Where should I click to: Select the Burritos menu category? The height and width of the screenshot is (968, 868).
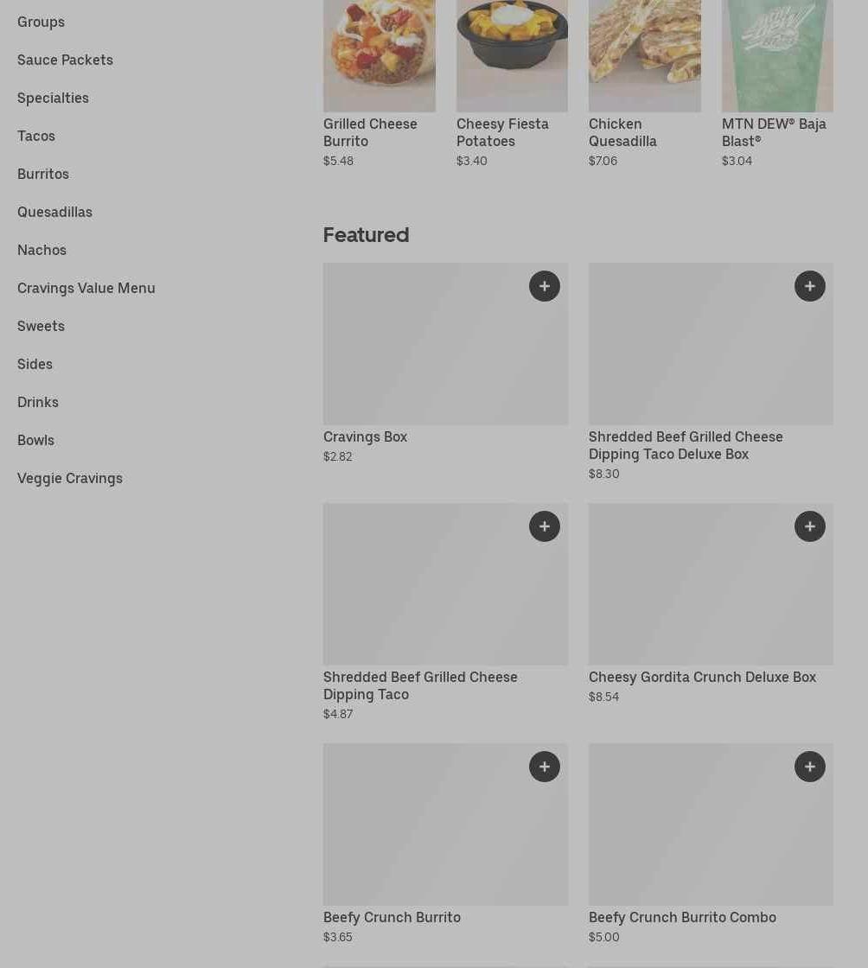point(43,174)
